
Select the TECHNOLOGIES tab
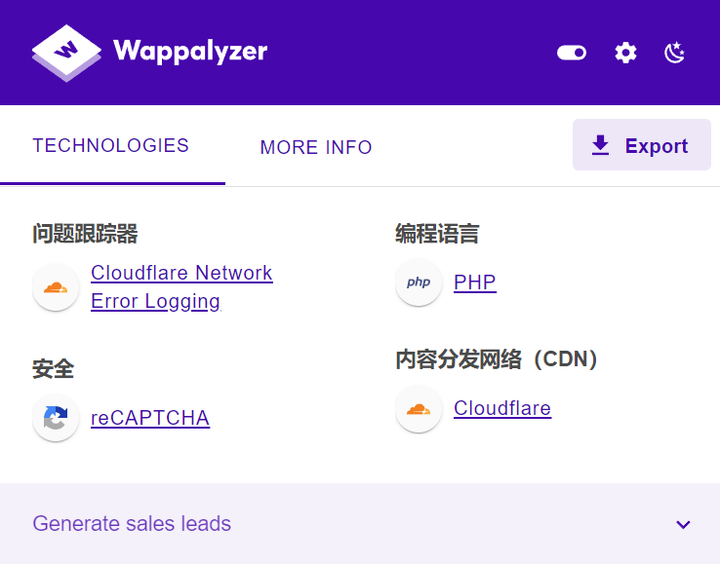coord(110,146)
